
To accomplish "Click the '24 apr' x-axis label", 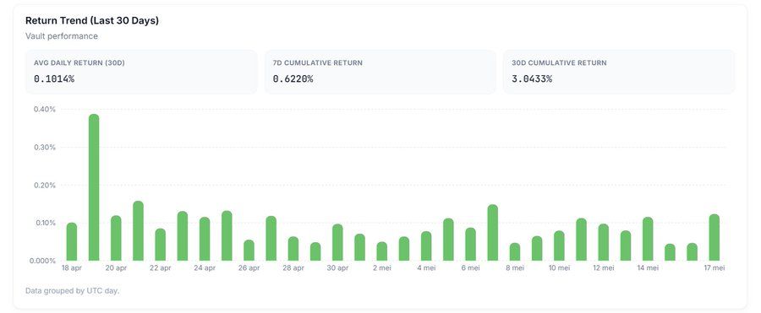I will click(205, 267).
